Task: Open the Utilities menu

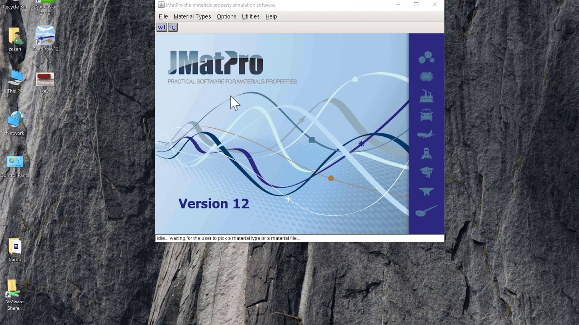Action: coord(251,16)
